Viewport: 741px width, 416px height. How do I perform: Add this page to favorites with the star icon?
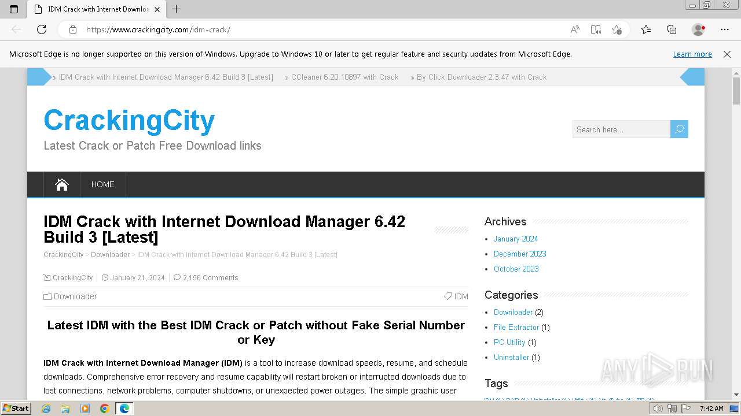(617, 29)
